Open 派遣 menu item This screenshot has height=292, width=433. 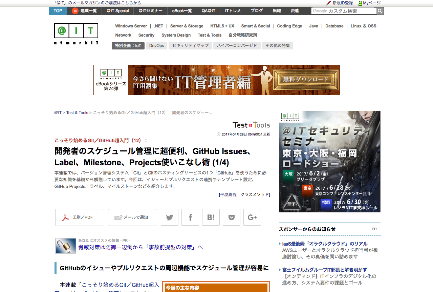point(295,11)
